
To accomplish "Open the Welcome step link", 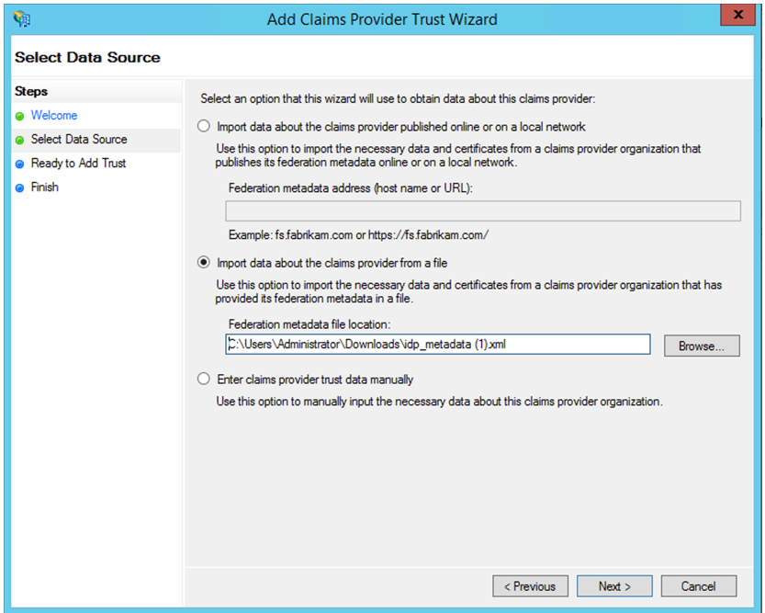I will (x=54, y=116).
